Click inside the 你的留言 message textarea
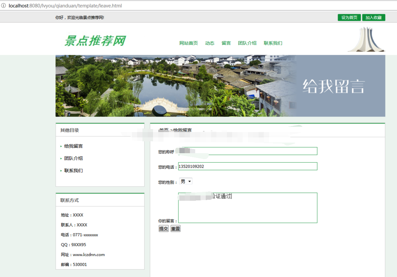Viewport: 397px width, 277px height. tap(248, 208)
